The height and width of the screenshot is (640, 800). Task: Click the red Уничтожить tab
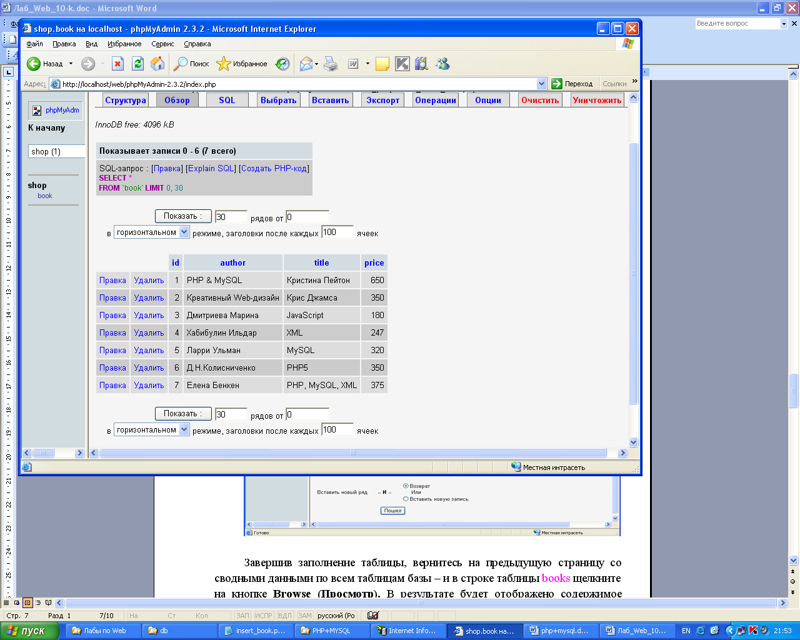597,100
